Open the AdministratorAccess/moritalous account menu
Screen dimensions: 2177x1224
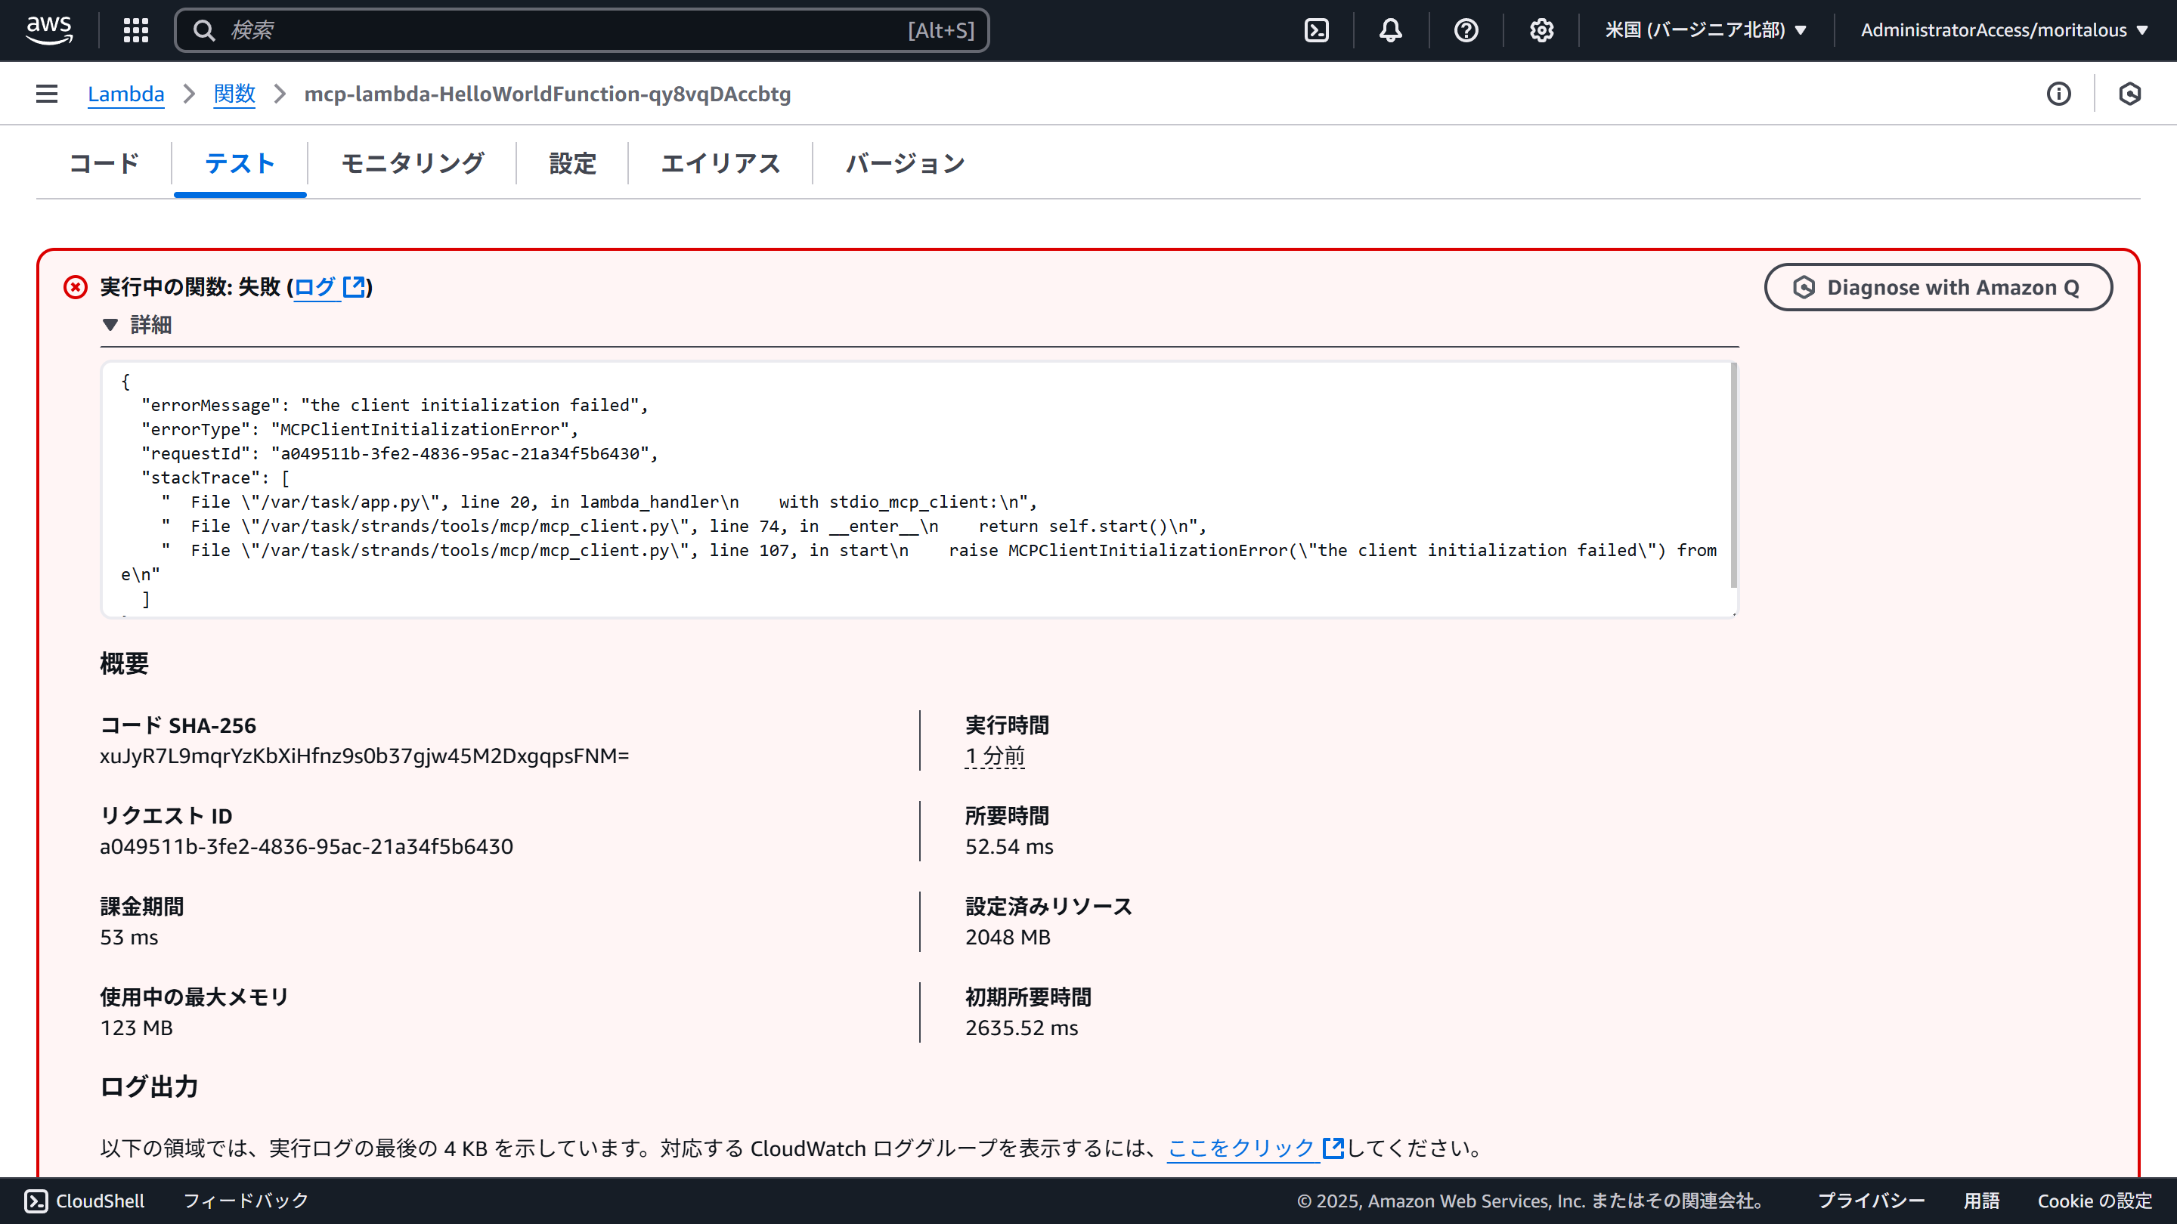coord(2004,30)
